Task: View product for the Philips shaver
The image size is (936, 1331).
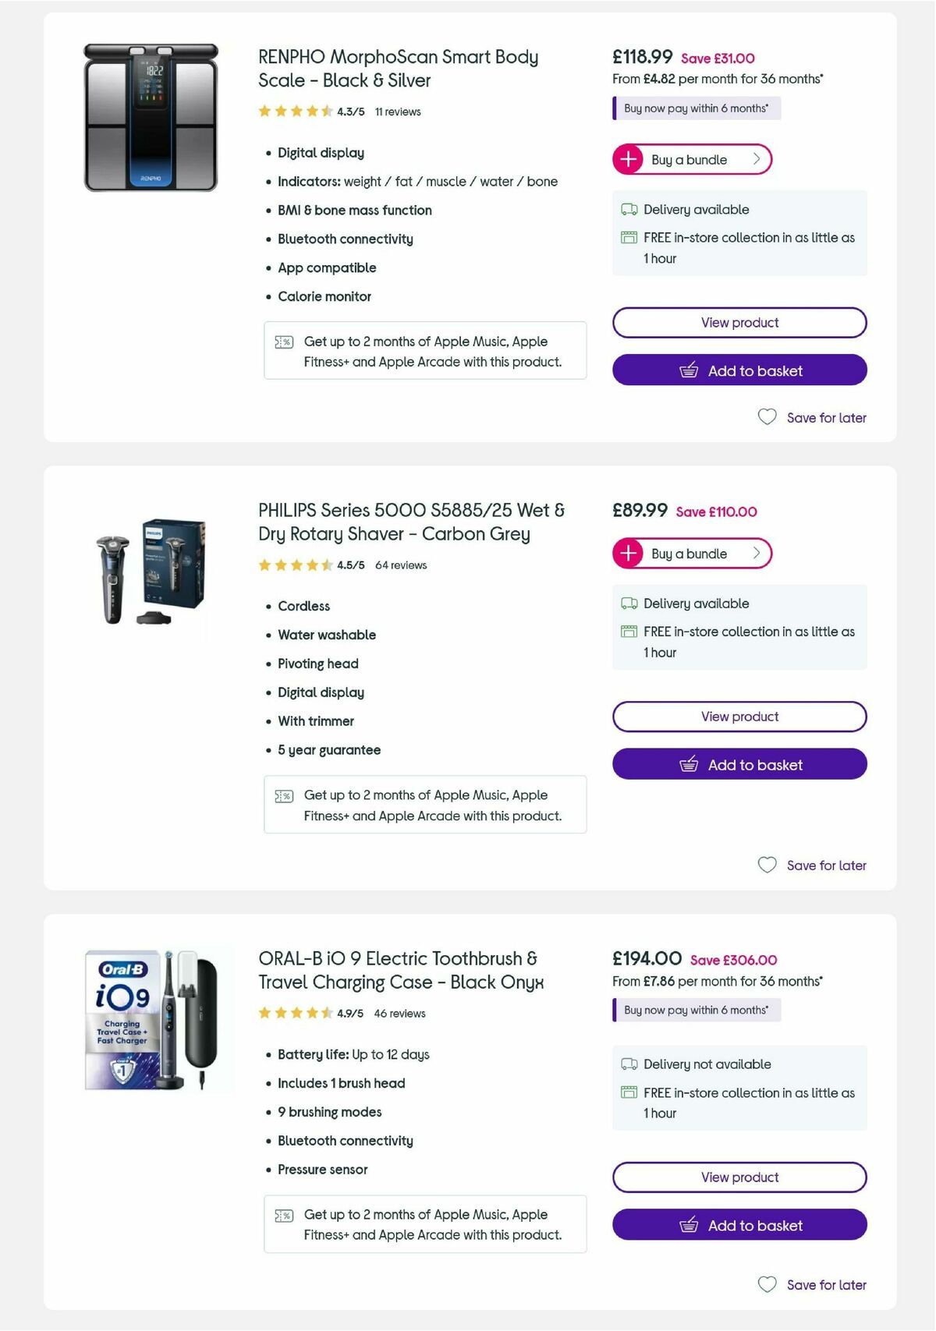Action: click(739, 716)
